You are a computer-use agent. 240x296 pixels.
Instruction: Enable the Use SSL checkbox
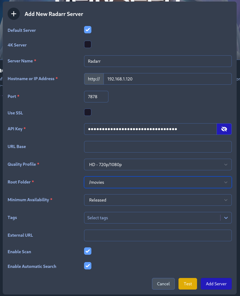[x=88, y=112]
